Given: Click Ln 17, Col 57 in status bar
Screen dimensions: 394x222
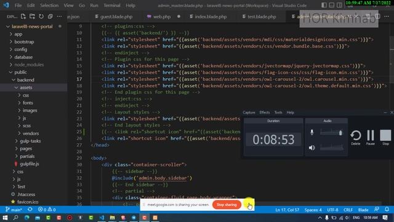Looking at the screenshot, I should (x=287, y=210).
